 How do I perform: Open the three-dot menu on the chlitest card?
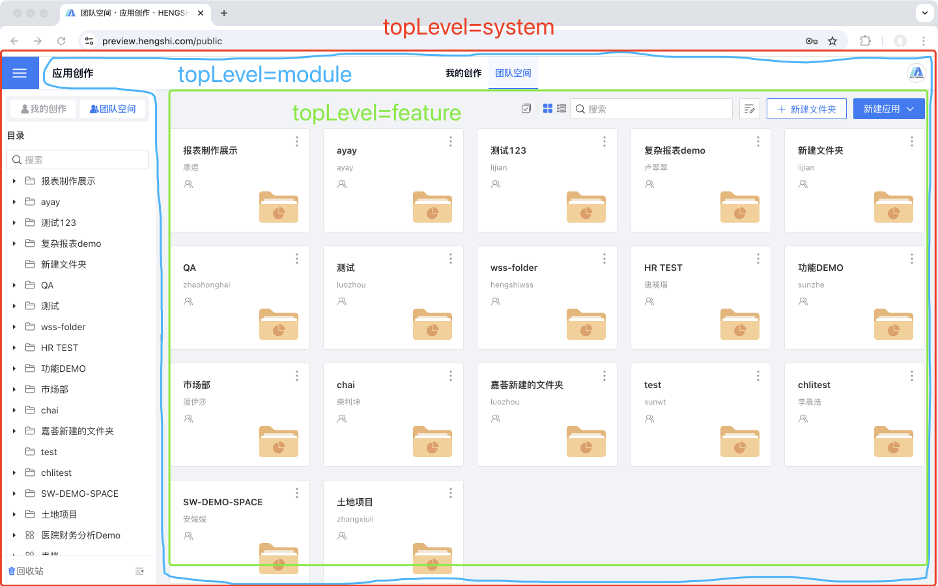[912, 376]
